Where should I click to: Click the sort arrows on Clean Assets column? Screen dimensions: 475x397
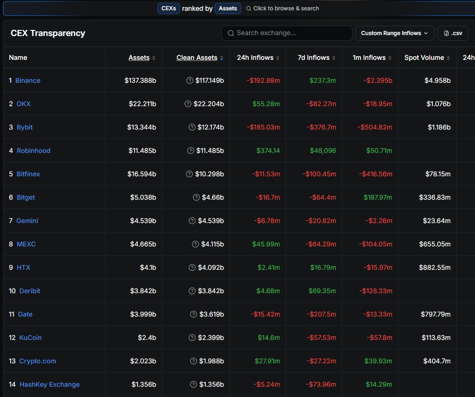coord(222,58)
